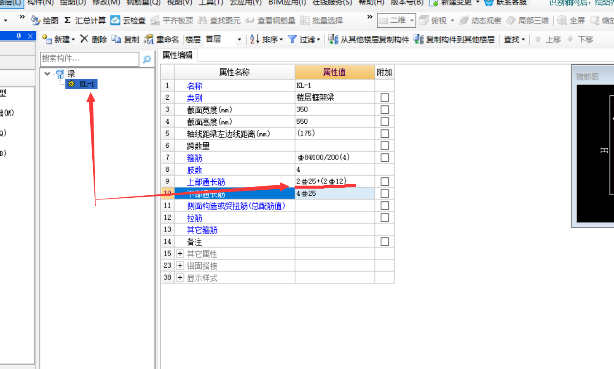The image size is (614, 369).
Task: Open 帮助(H) menu
Action: click(x=371, y=3)
